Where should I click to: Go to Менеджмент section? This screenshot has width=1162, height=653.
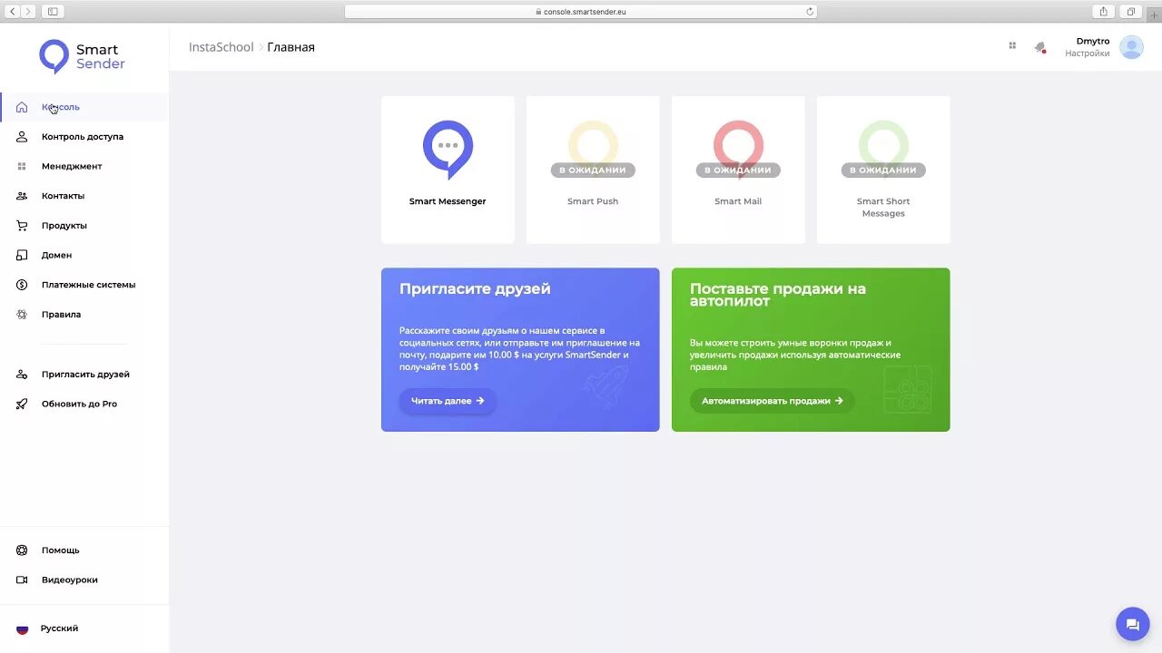72,167
